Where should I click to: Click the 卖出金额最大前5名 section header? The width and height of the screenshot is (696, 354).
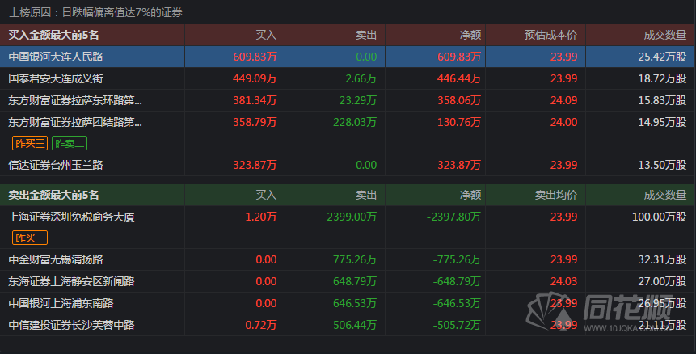click(53, 195)
